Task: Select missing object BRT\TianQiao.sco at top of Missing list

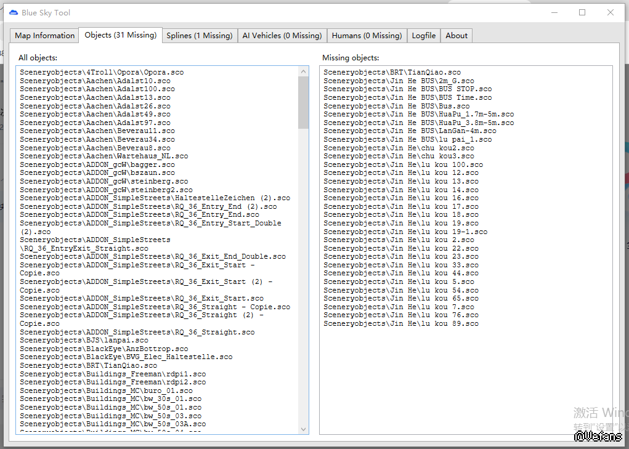Action: (x=392, y=73)
